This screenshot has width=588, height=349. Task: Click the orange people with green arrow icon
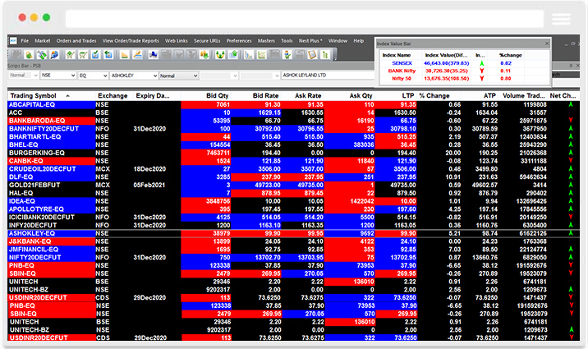[x=204, y=55]
